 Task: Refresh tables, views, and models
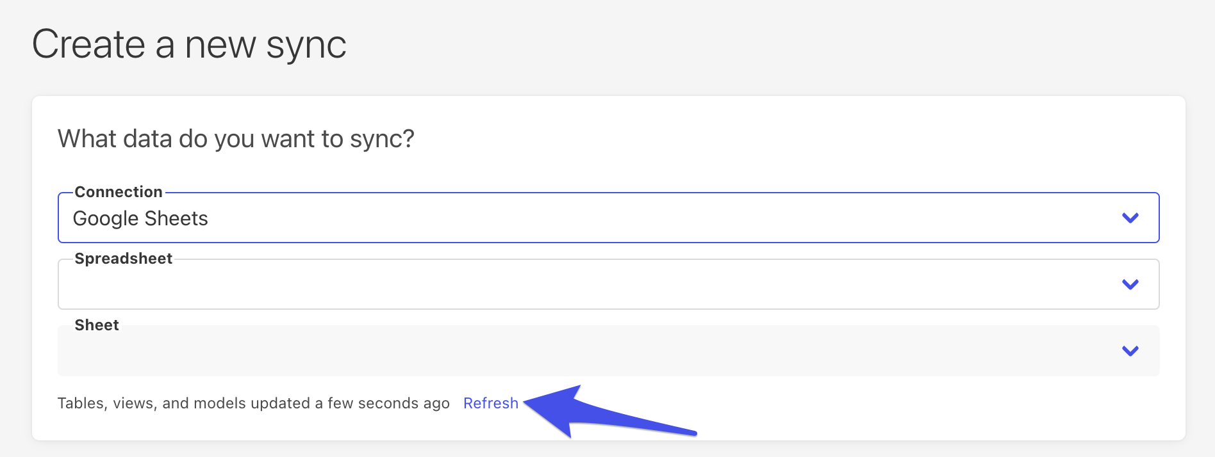click(490, 403)
